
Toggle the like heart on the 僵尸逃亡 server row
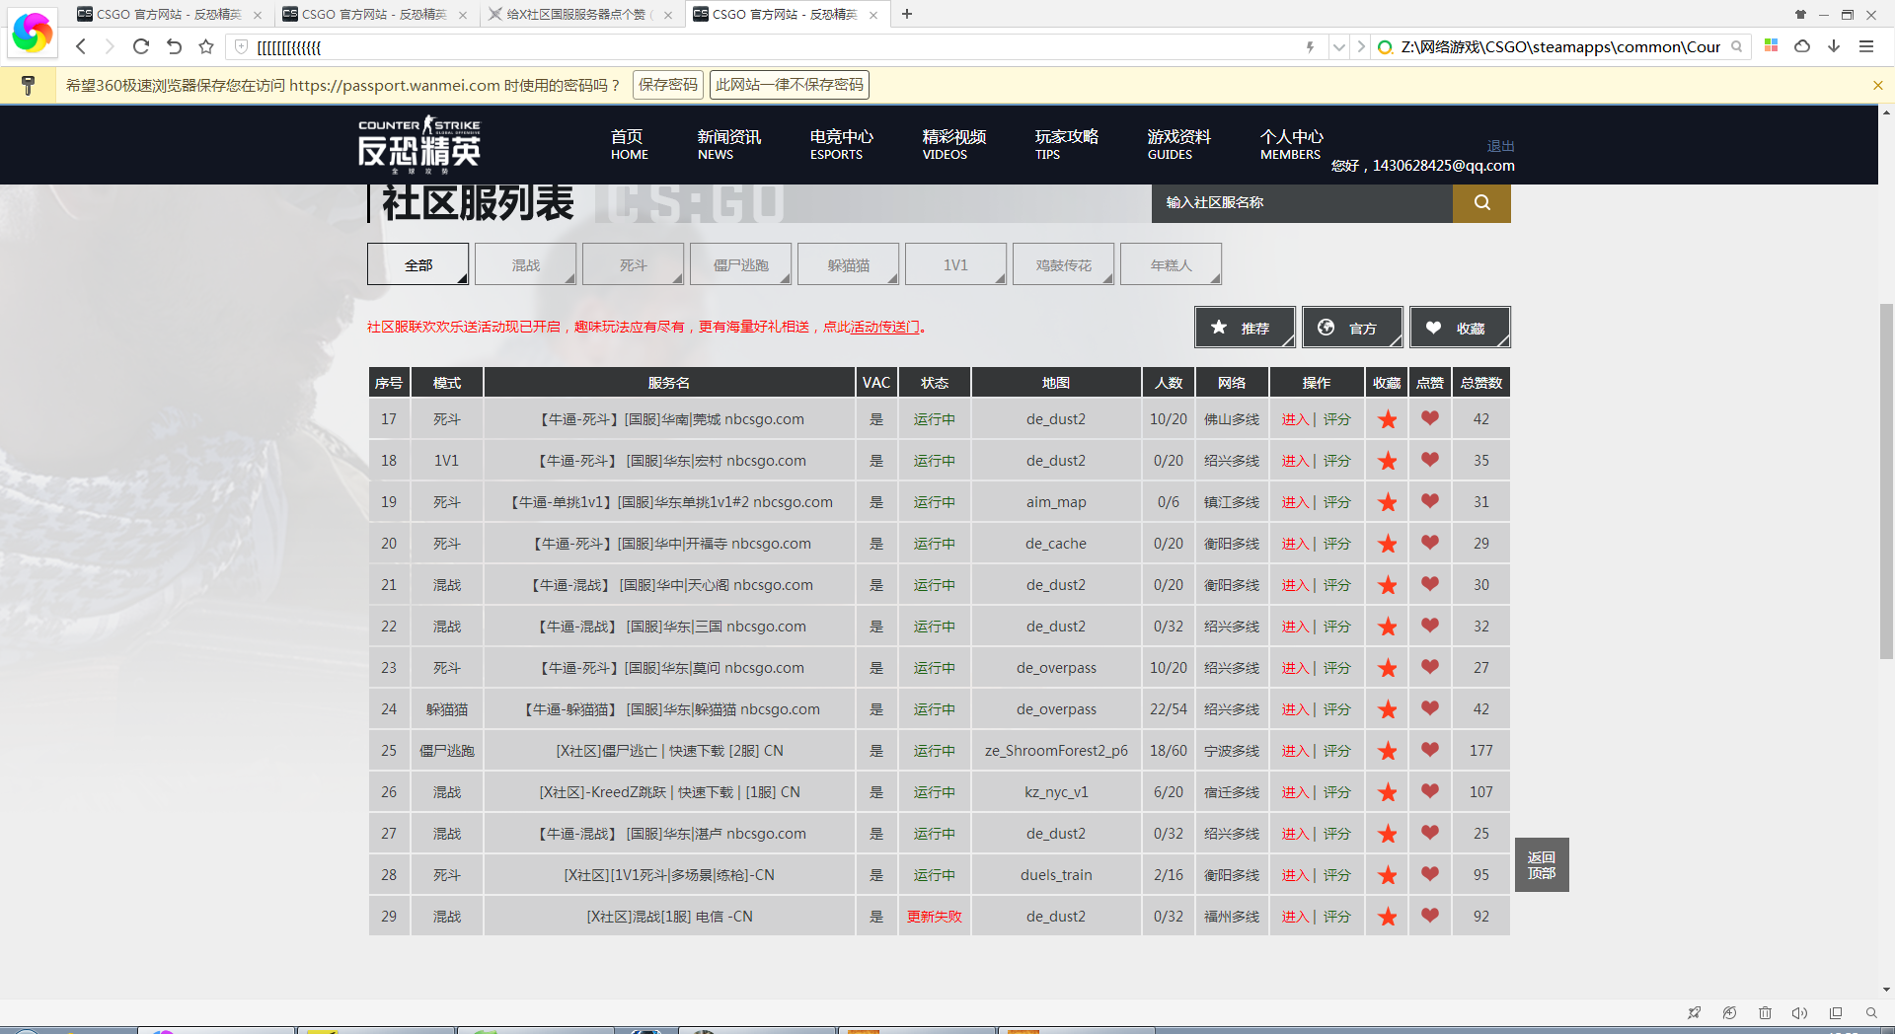1429,750
